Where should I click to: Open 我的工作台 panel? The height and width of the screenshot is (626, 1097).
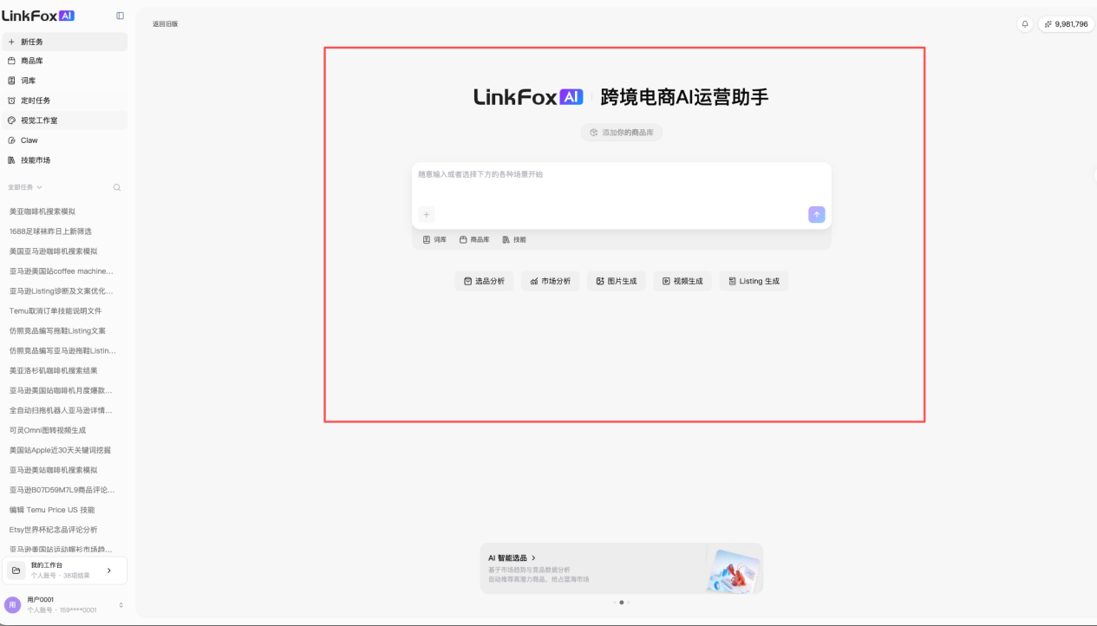pyautogui.click(x=64, y=571)
